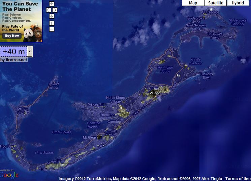Screen dimensions: 251x181
Task: Pan the map left with the arrow
Action: 49,10
